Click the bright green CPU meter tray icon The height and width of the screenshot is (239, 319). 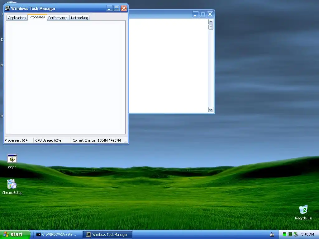tap(285, 234)
